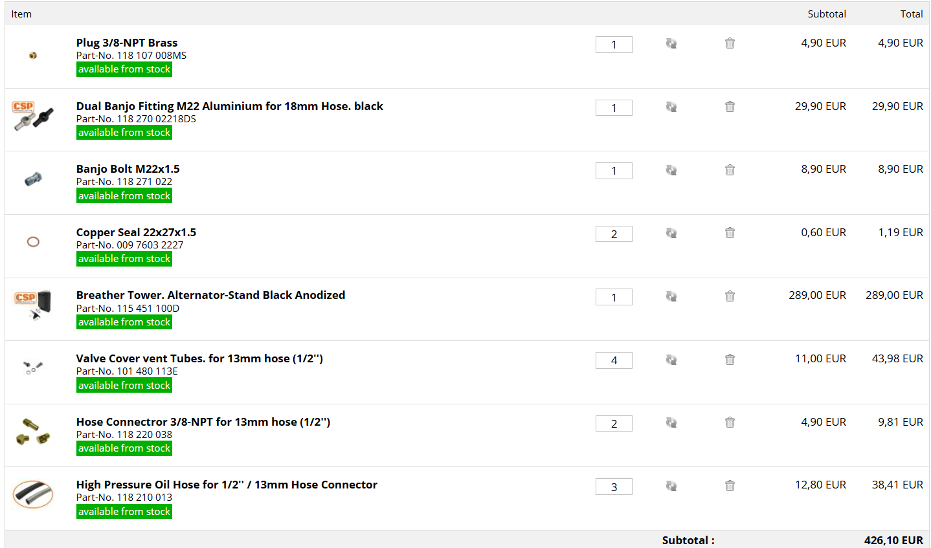This screenshot has height=548, width=931.
Task: Focus the Plug 3/8-NPT Brass quantity field
Action: pos(614,45)
